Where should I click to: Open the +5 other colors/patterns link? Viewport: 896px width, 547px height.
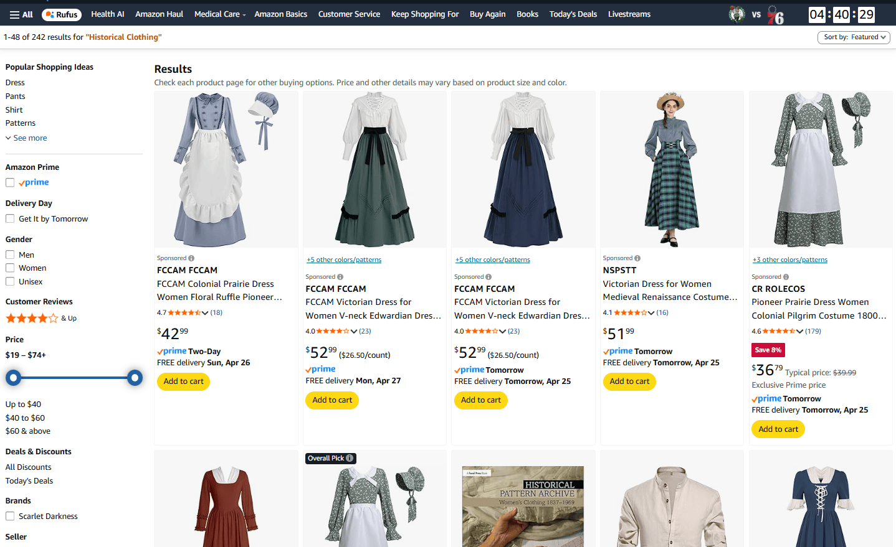(x=345, y=259)
